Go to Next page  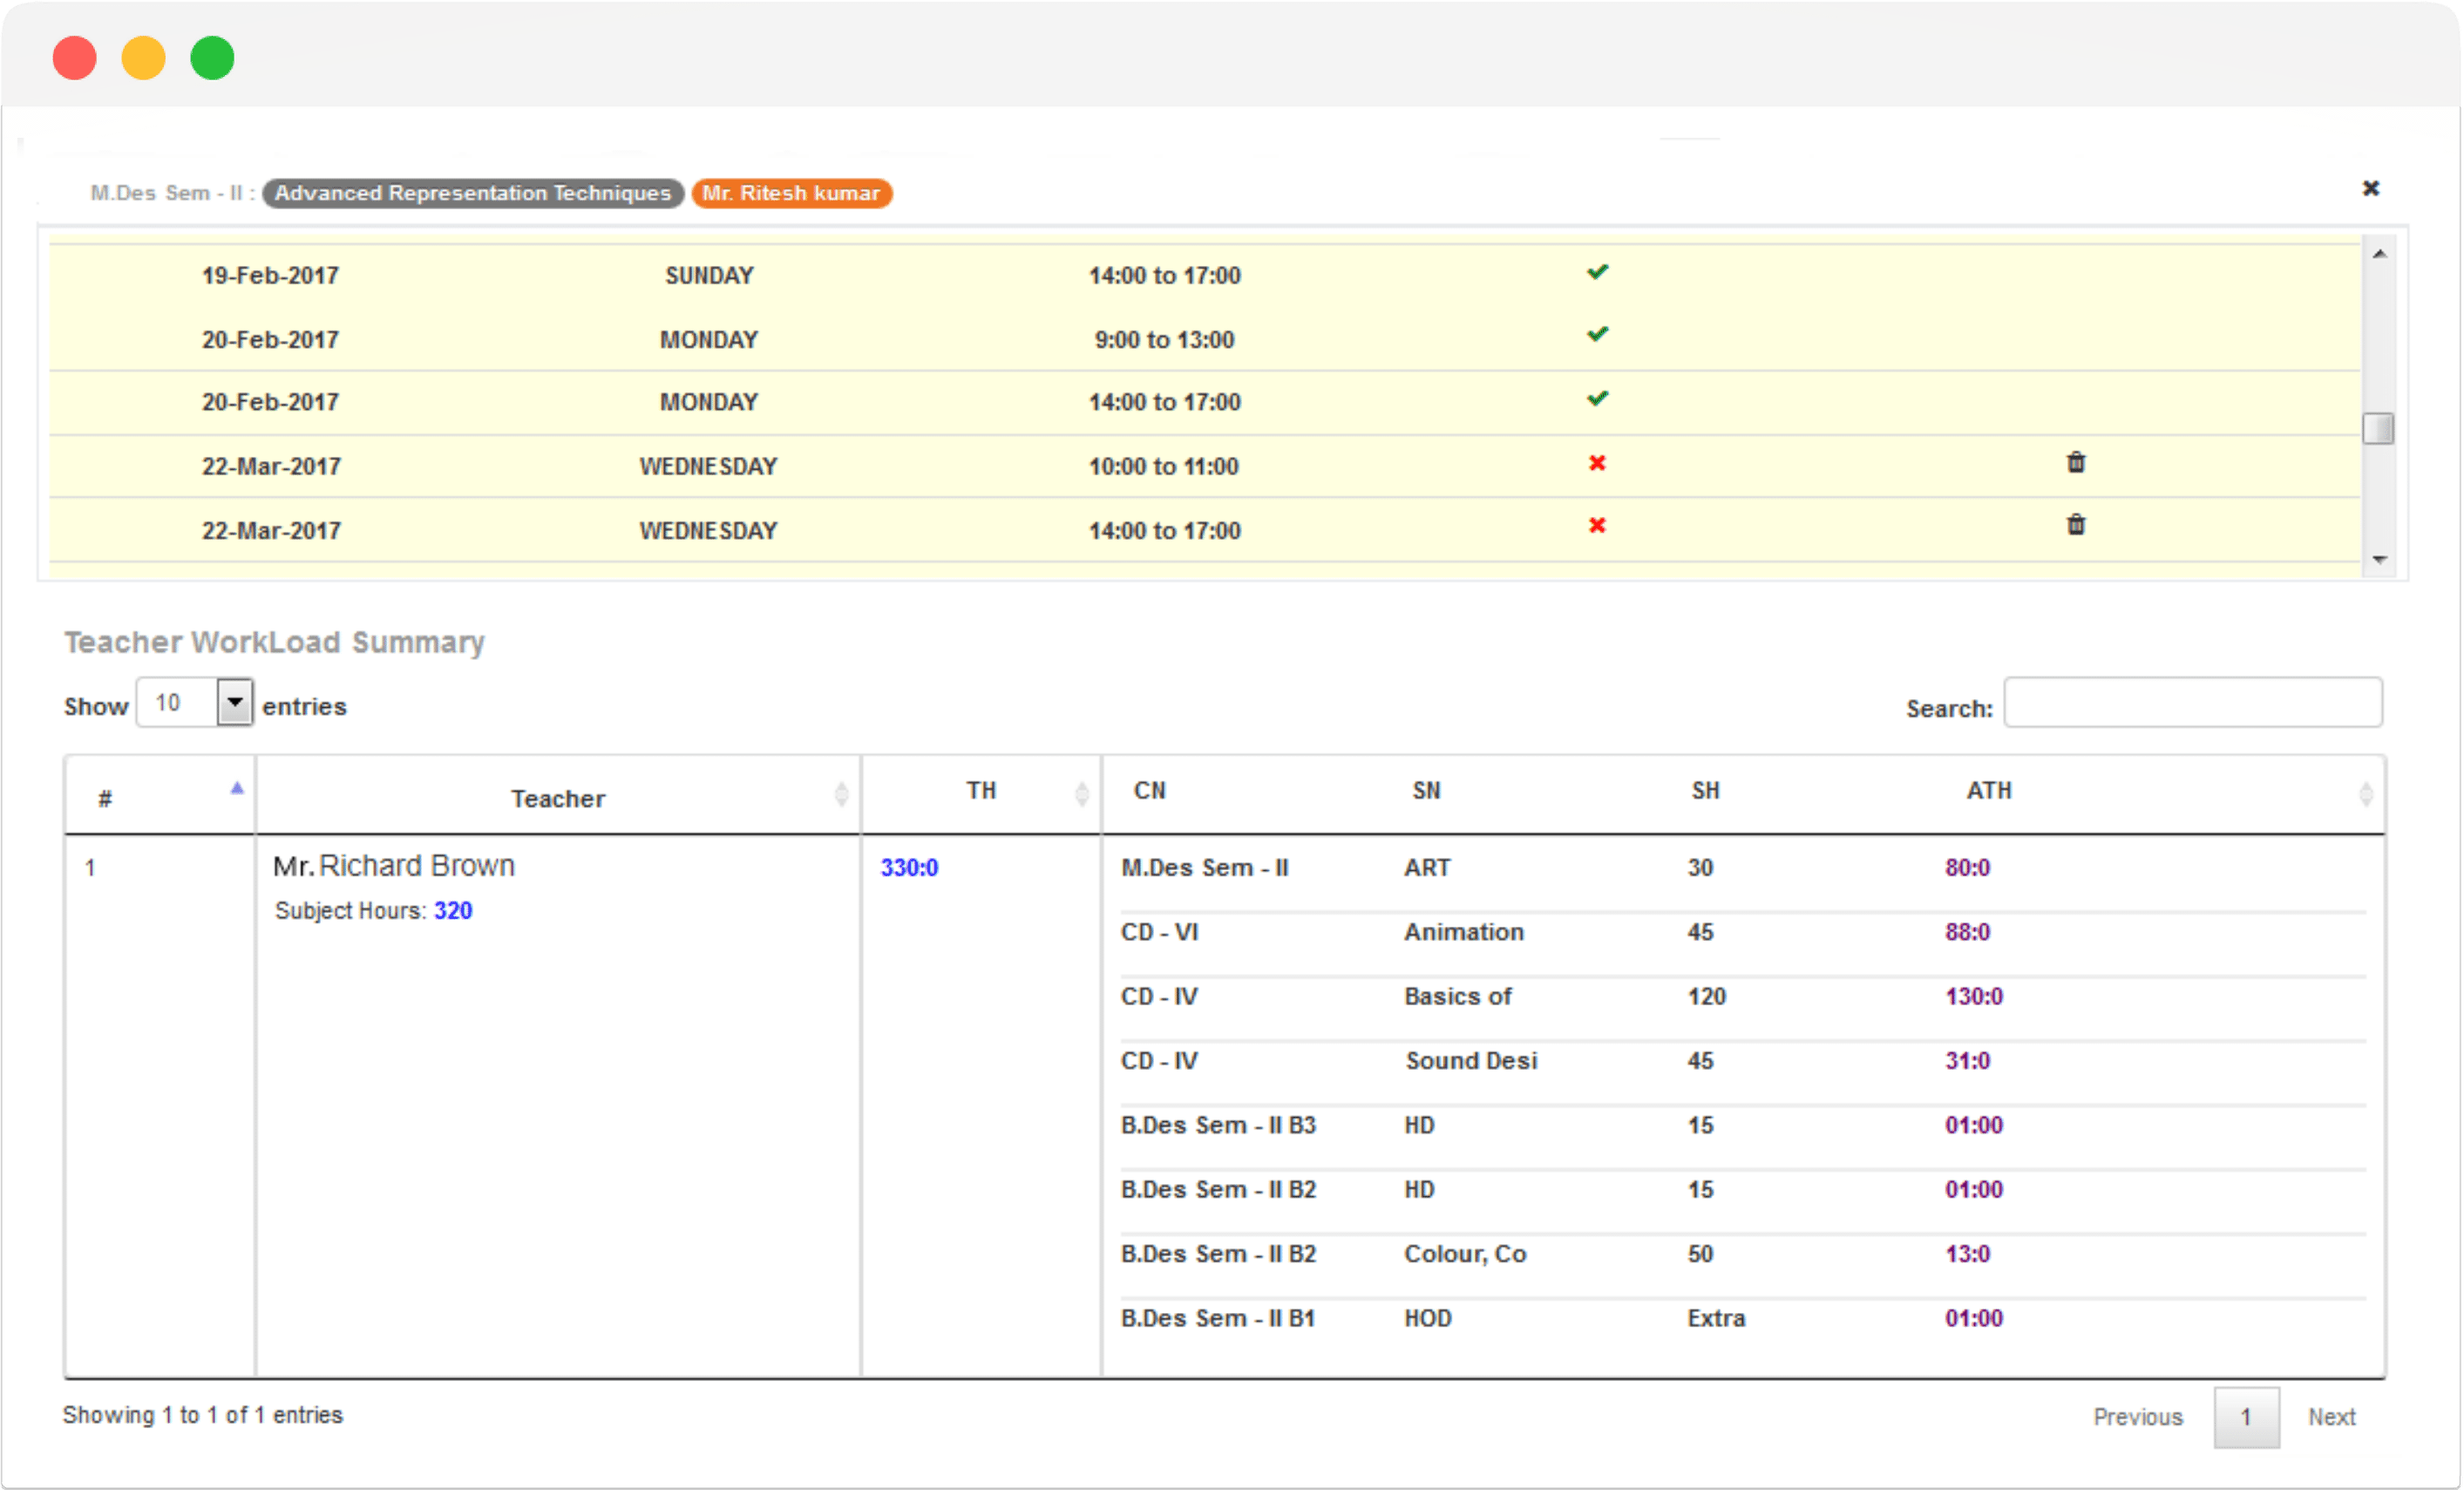pyautogui.click(x=2331, y=1418)
